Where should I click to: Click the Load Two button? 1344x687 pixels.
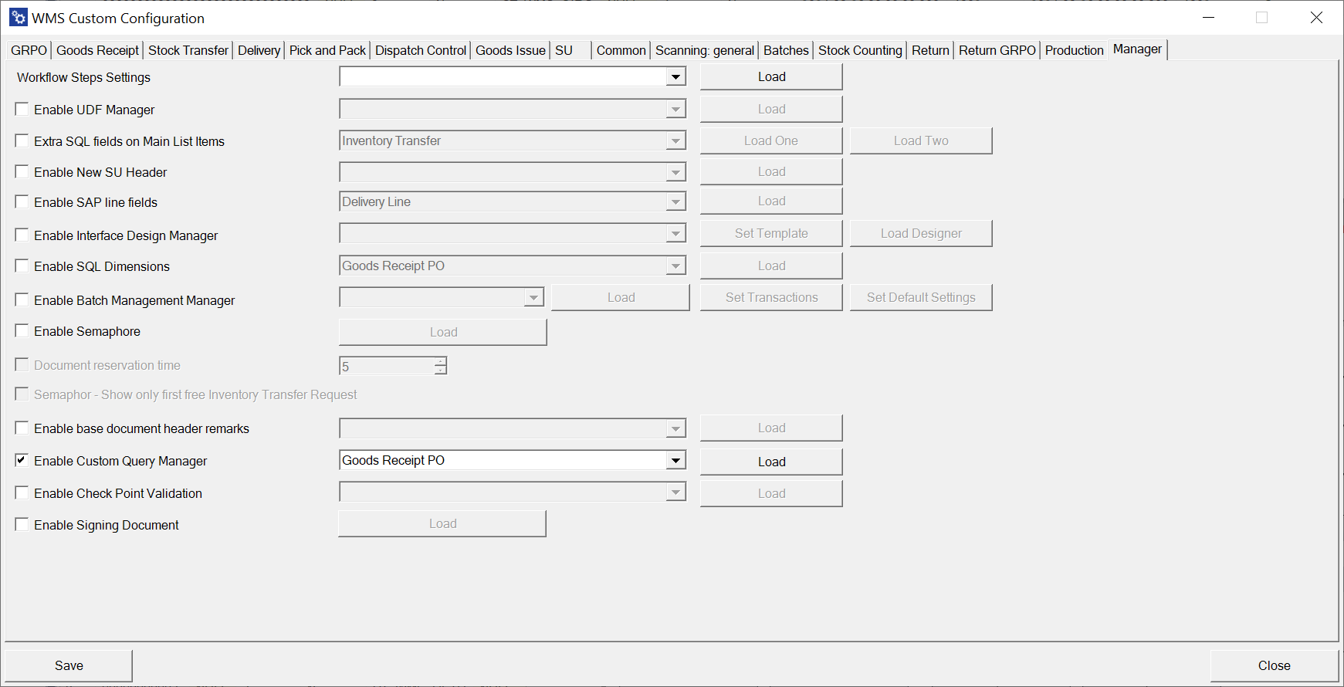(921, 140)
